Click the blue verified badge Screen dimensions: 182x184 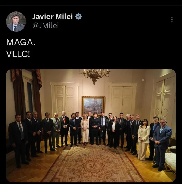click(x=78, y=16)
